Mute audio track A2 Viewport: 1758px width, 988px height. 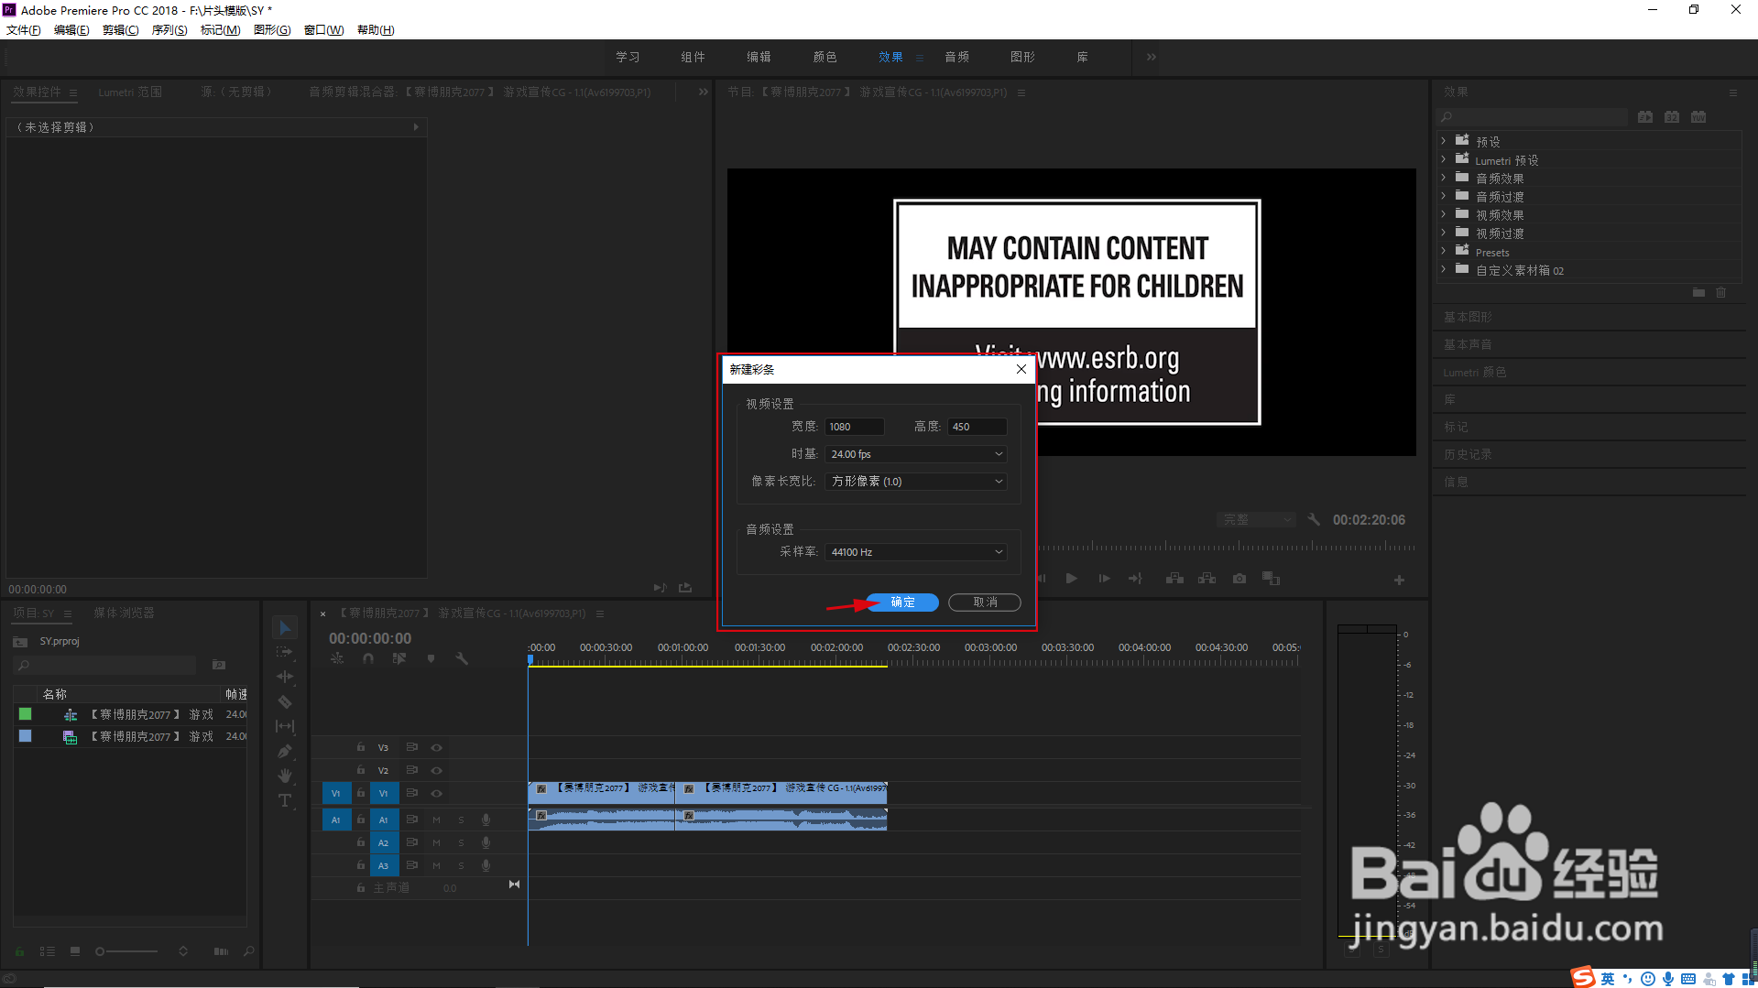(x=436, y=842)
